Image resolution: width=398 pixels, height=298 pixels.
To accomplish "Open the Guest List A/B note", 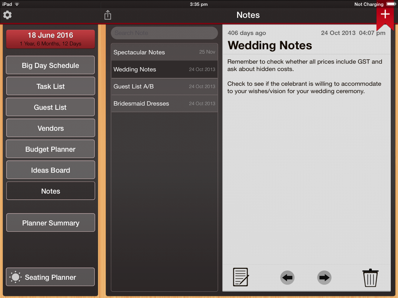I will [x=164, y=87].
